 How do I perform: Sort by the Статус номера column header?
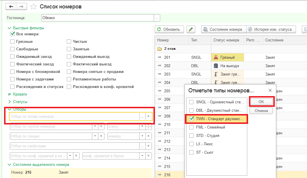click(x=226, y=40)
